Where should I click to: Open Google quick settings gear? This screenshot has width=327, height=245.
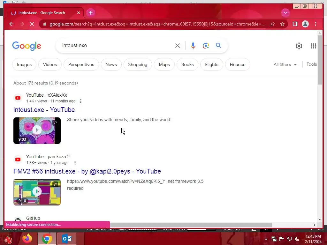[x=299, y=46]
